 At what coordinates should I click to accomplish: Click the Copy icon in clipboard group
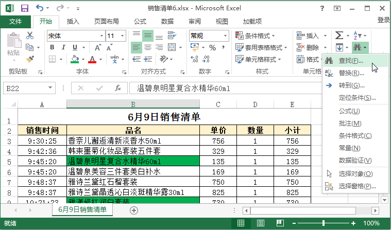coord(30,47)
